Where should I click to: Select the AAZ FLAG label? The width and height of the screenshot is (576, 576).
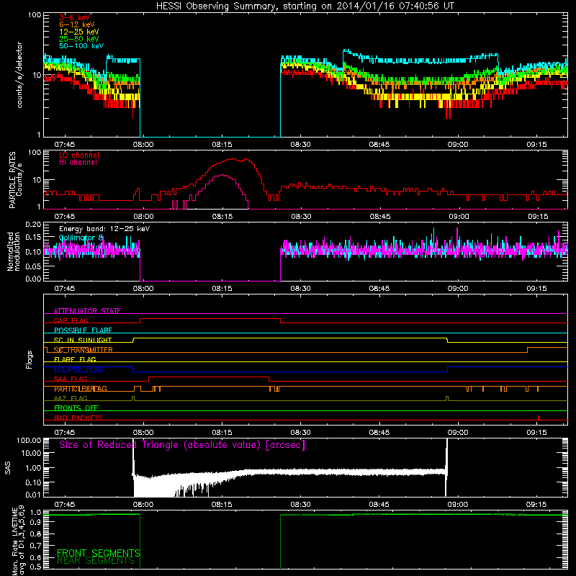click(71, 398)
